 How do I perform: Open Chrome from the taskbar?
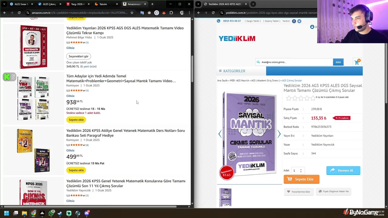tap(33, 213)
